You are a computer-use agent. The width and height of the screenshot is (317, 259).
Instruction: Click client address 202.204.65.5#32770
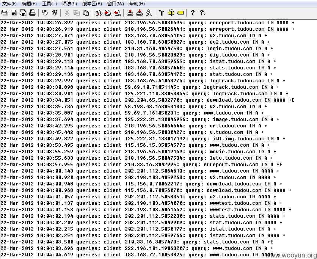pos(154,100)
